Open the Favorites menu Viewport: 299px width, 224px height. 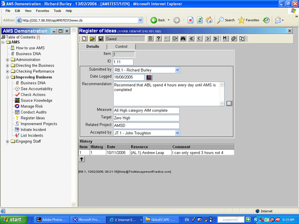pos(43,11)
